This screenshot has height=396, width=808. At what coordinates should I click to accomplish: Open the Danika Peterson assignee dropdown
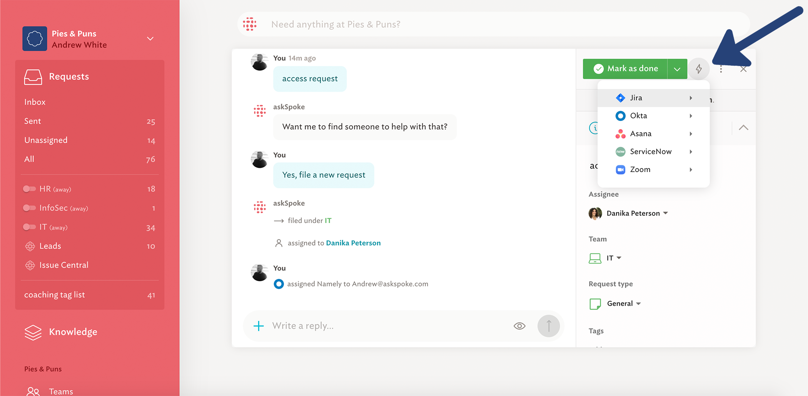click(666, 213)
